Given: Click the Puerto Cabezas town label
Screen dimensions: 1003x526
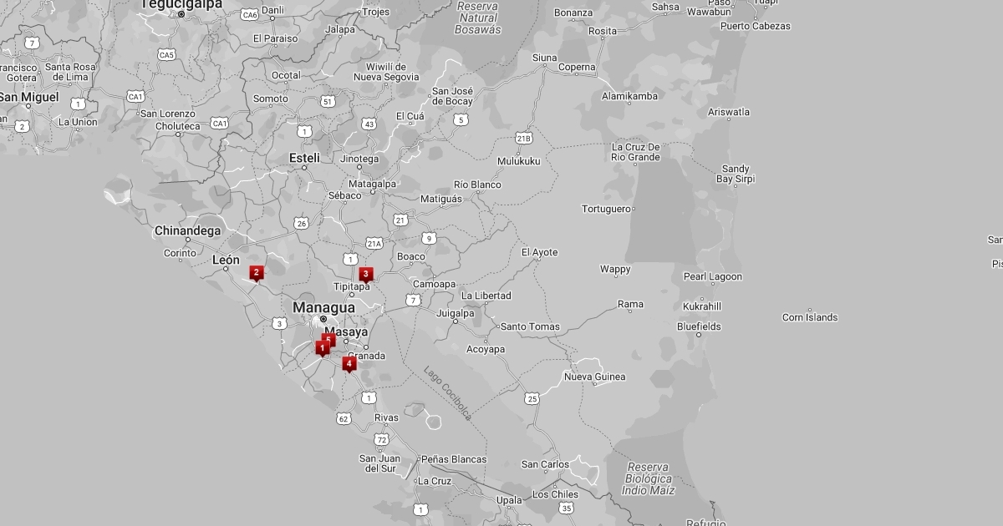Looking at the screenshot, I should point(755,26).
